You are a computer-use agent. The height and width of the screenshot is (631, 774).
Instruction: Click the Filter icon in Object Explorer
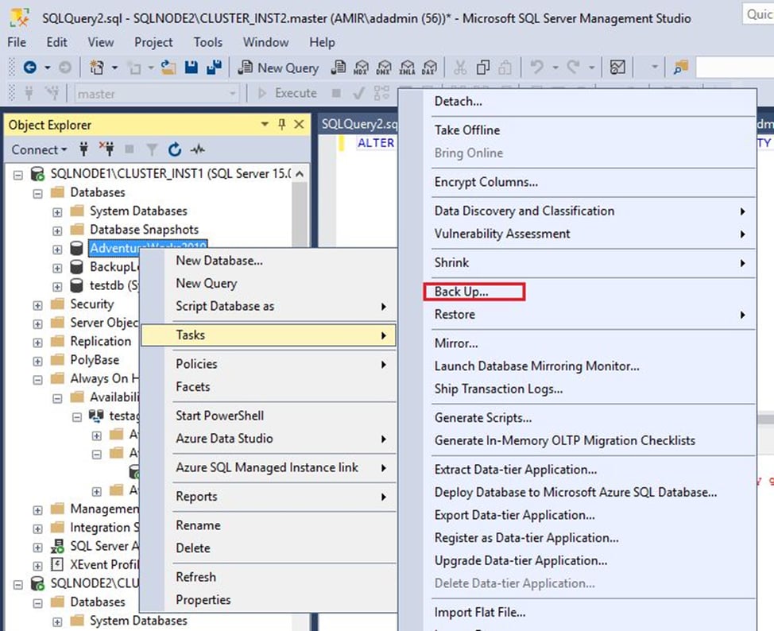153,149
